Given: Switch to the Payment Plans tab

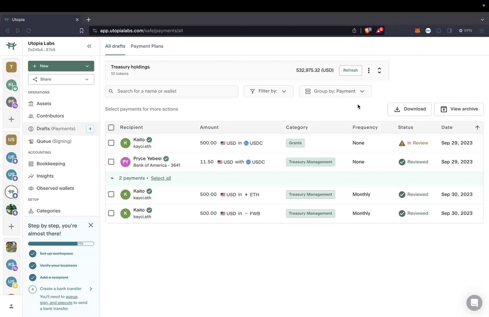Looking at the screenshot, I should [x=147, y=46].
